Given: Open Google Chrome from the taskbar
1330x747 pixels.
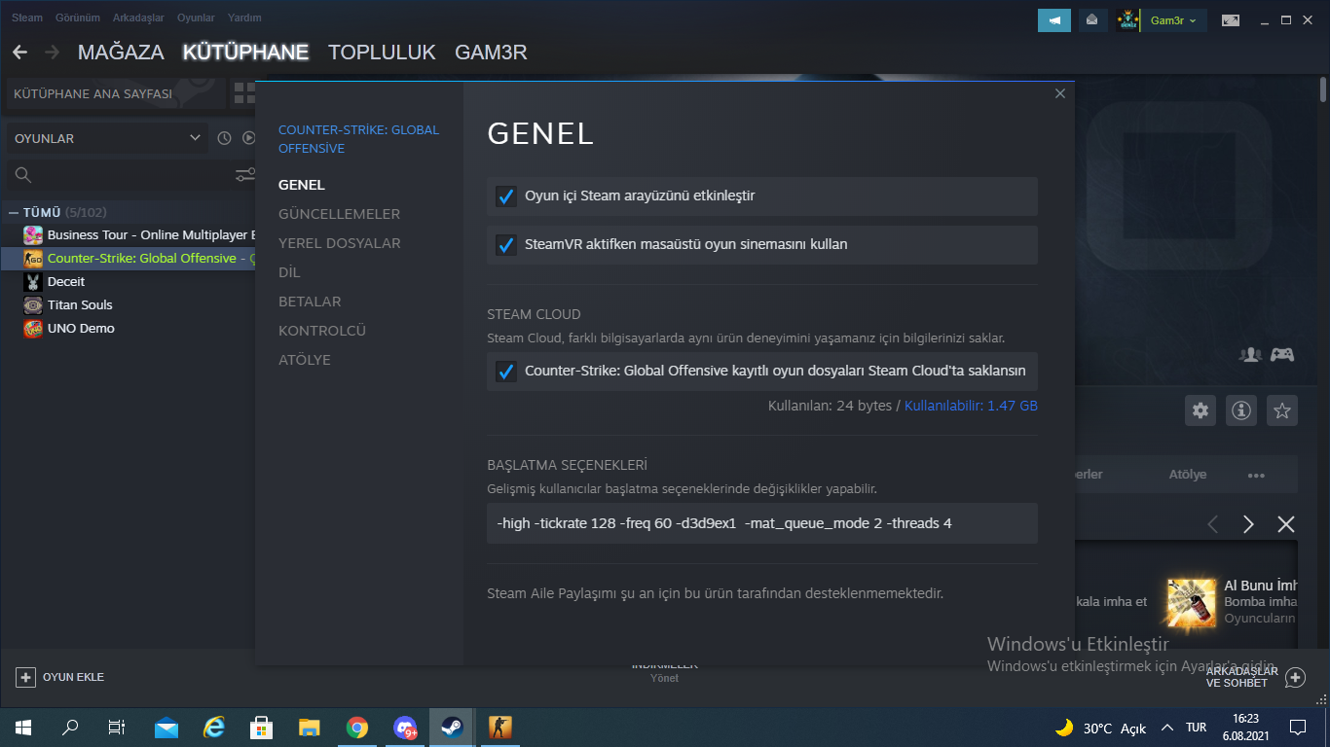Looking at the screenshot, I should pos(357,728).
